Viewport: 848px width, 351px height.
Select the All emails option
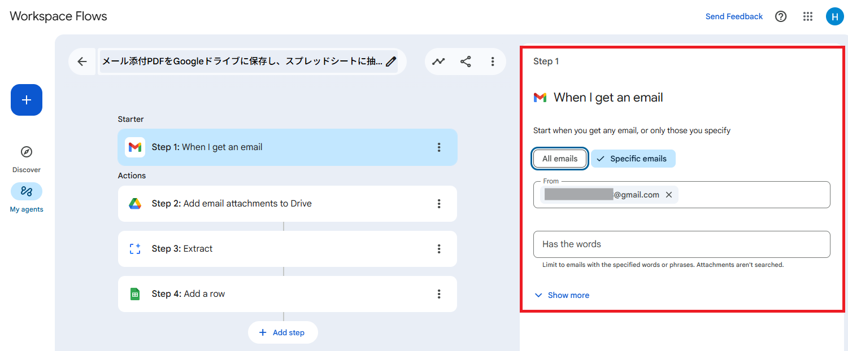[560, 159]
